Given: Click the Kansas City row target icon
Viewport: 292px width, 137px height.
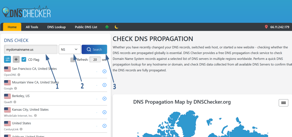Looking at the screenshot, I should [x=104, y=112].
